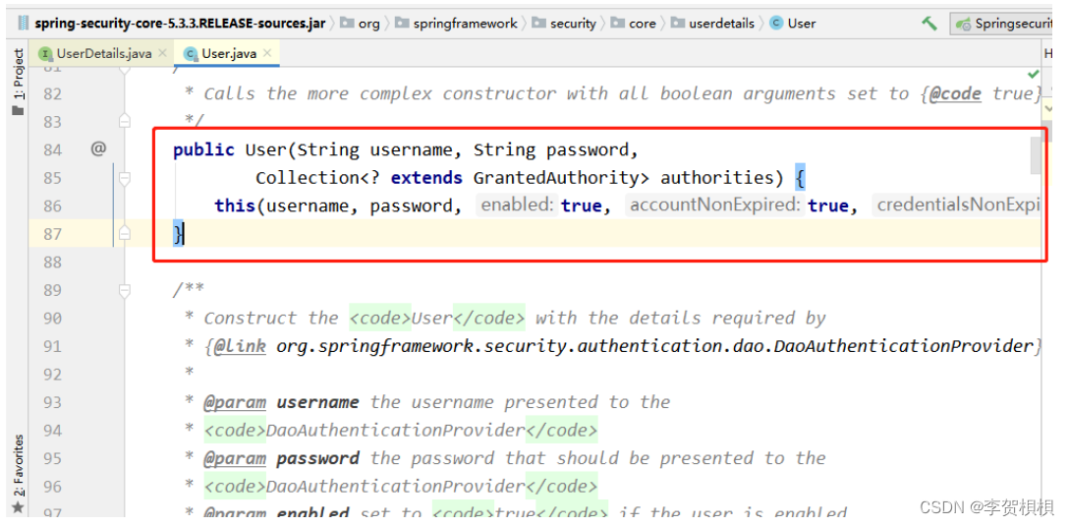
Task: Close the User.java tab
Action: 267,52
